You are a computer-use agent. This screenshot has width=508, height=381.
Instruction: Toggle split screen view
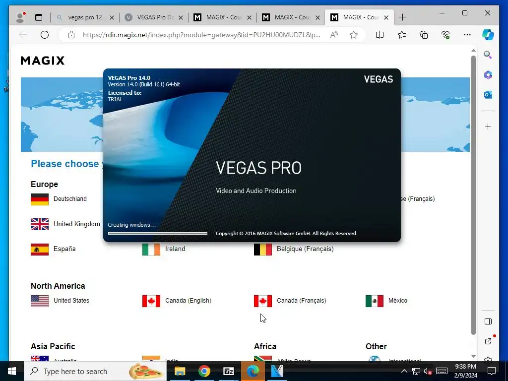pyautogui.click(x=380, y=35)
